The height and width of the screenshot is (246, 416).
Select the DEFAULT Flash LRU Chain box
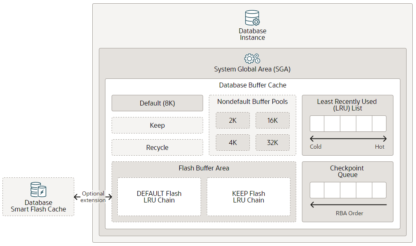(x=159, y=197)
